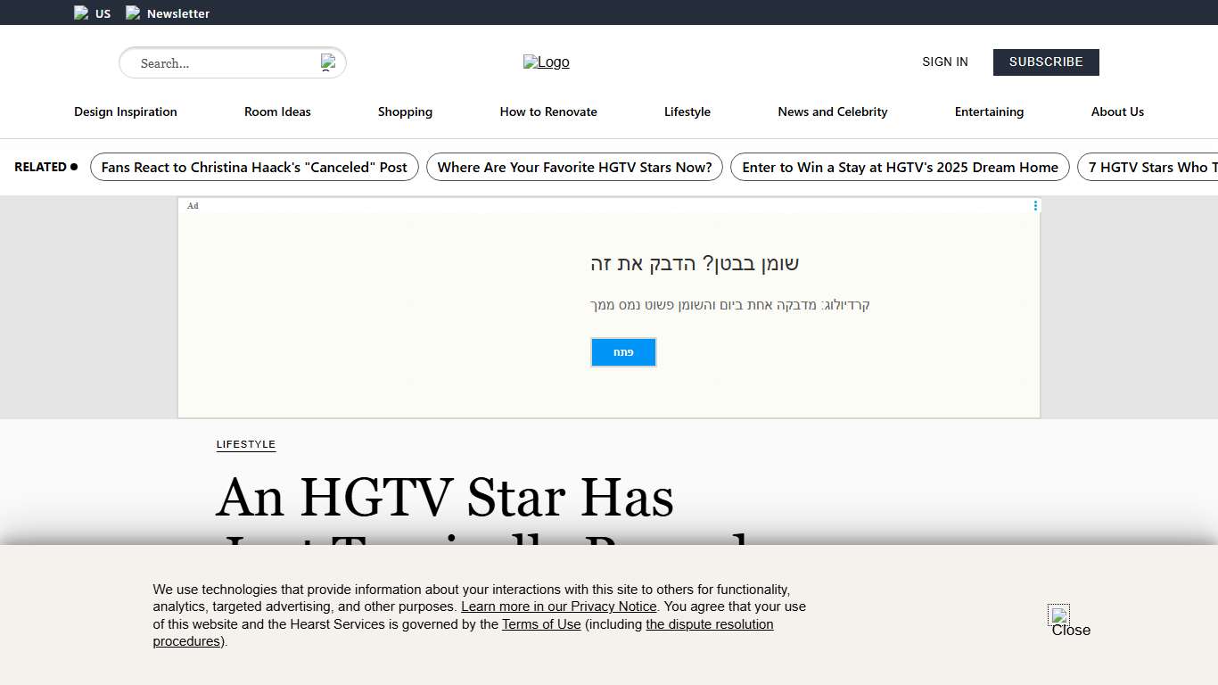Click the Newsletter envelope icon
Image resolution: width=1218 pixels, height=685 pixels.
(133, 12)
